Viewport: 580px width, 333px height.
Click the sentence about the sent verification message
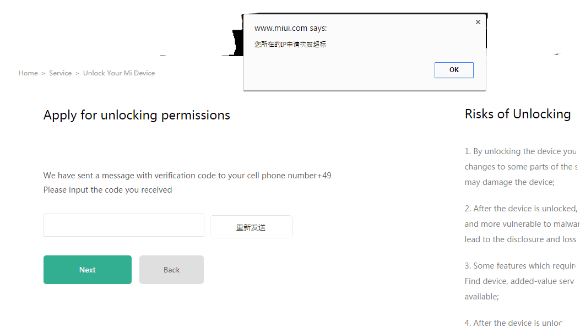click(x=187, y=176)
